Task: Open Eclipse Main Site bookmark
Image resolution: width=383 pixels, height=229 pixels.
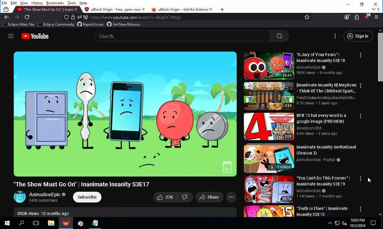Action: pyautogui.click(x=18, y=24)
